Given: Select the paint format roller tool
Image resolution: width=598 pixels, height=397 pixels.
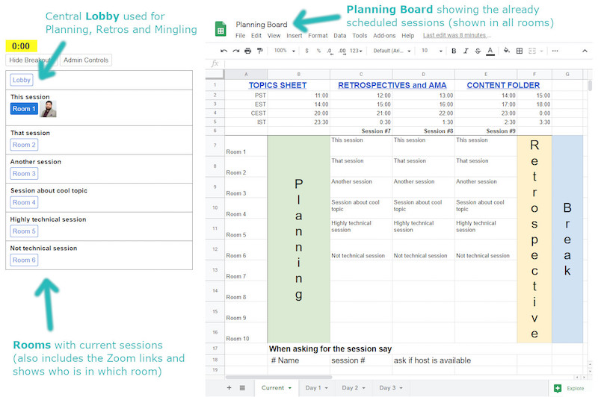Looking at the screenshot, I should 260,51.
